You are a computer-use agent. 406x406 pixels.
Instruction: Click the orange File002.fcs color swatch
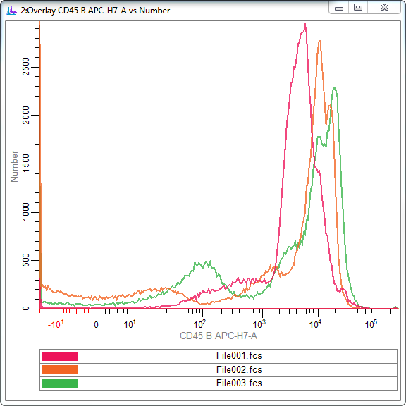[x=60, y=370]
